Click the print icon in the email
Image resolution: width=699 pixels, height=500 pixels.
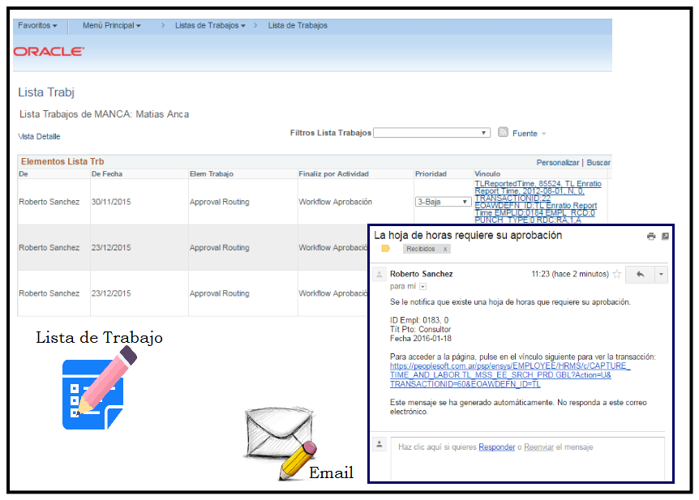(650, 237)
